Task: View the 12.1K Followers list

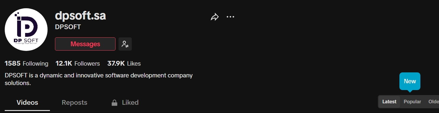Action: [78, 64]
